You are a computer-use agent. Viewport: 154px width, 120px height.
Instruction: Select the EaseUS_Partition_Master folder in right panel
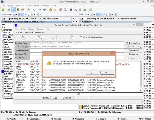point(104,106)
